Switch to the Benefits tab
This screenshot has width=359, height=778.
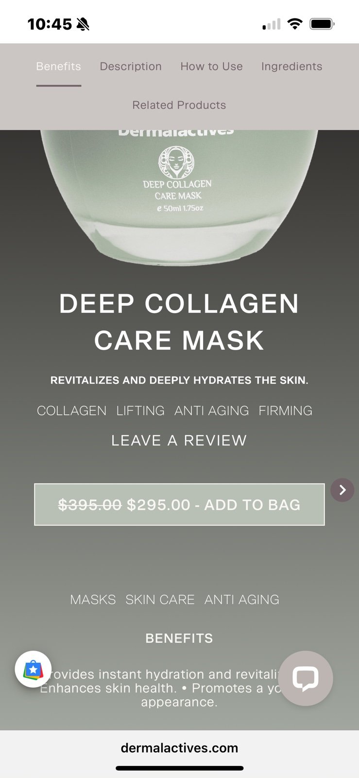(58, 67)
